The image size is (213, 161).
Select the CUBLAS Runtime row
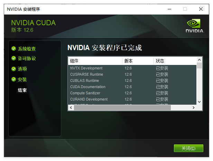coord(132,80)
